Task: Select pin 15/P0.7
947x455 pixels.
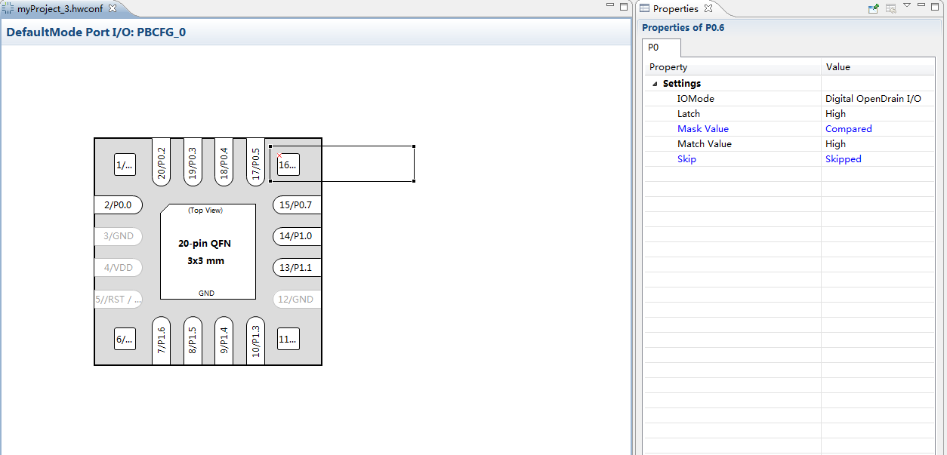Action: pyautogui.click(x=296, y=204)
